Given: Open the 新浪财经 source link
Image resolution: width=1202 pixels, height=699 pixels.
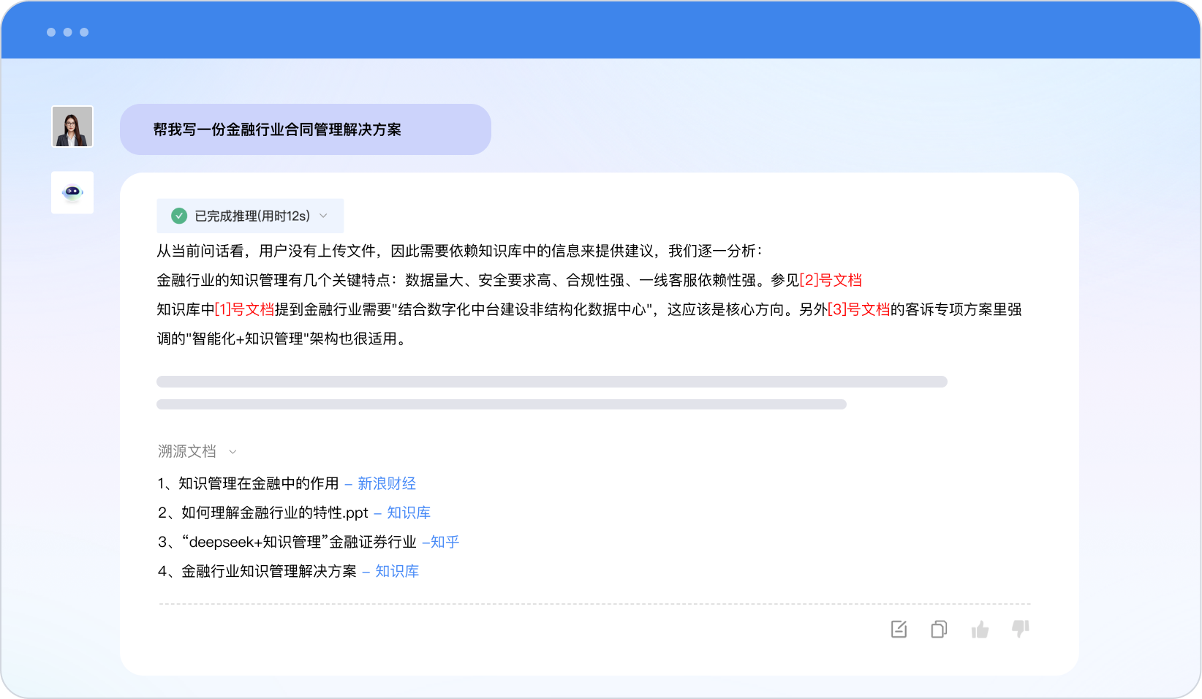Looking at the screenshot, I should click(386, 483).
